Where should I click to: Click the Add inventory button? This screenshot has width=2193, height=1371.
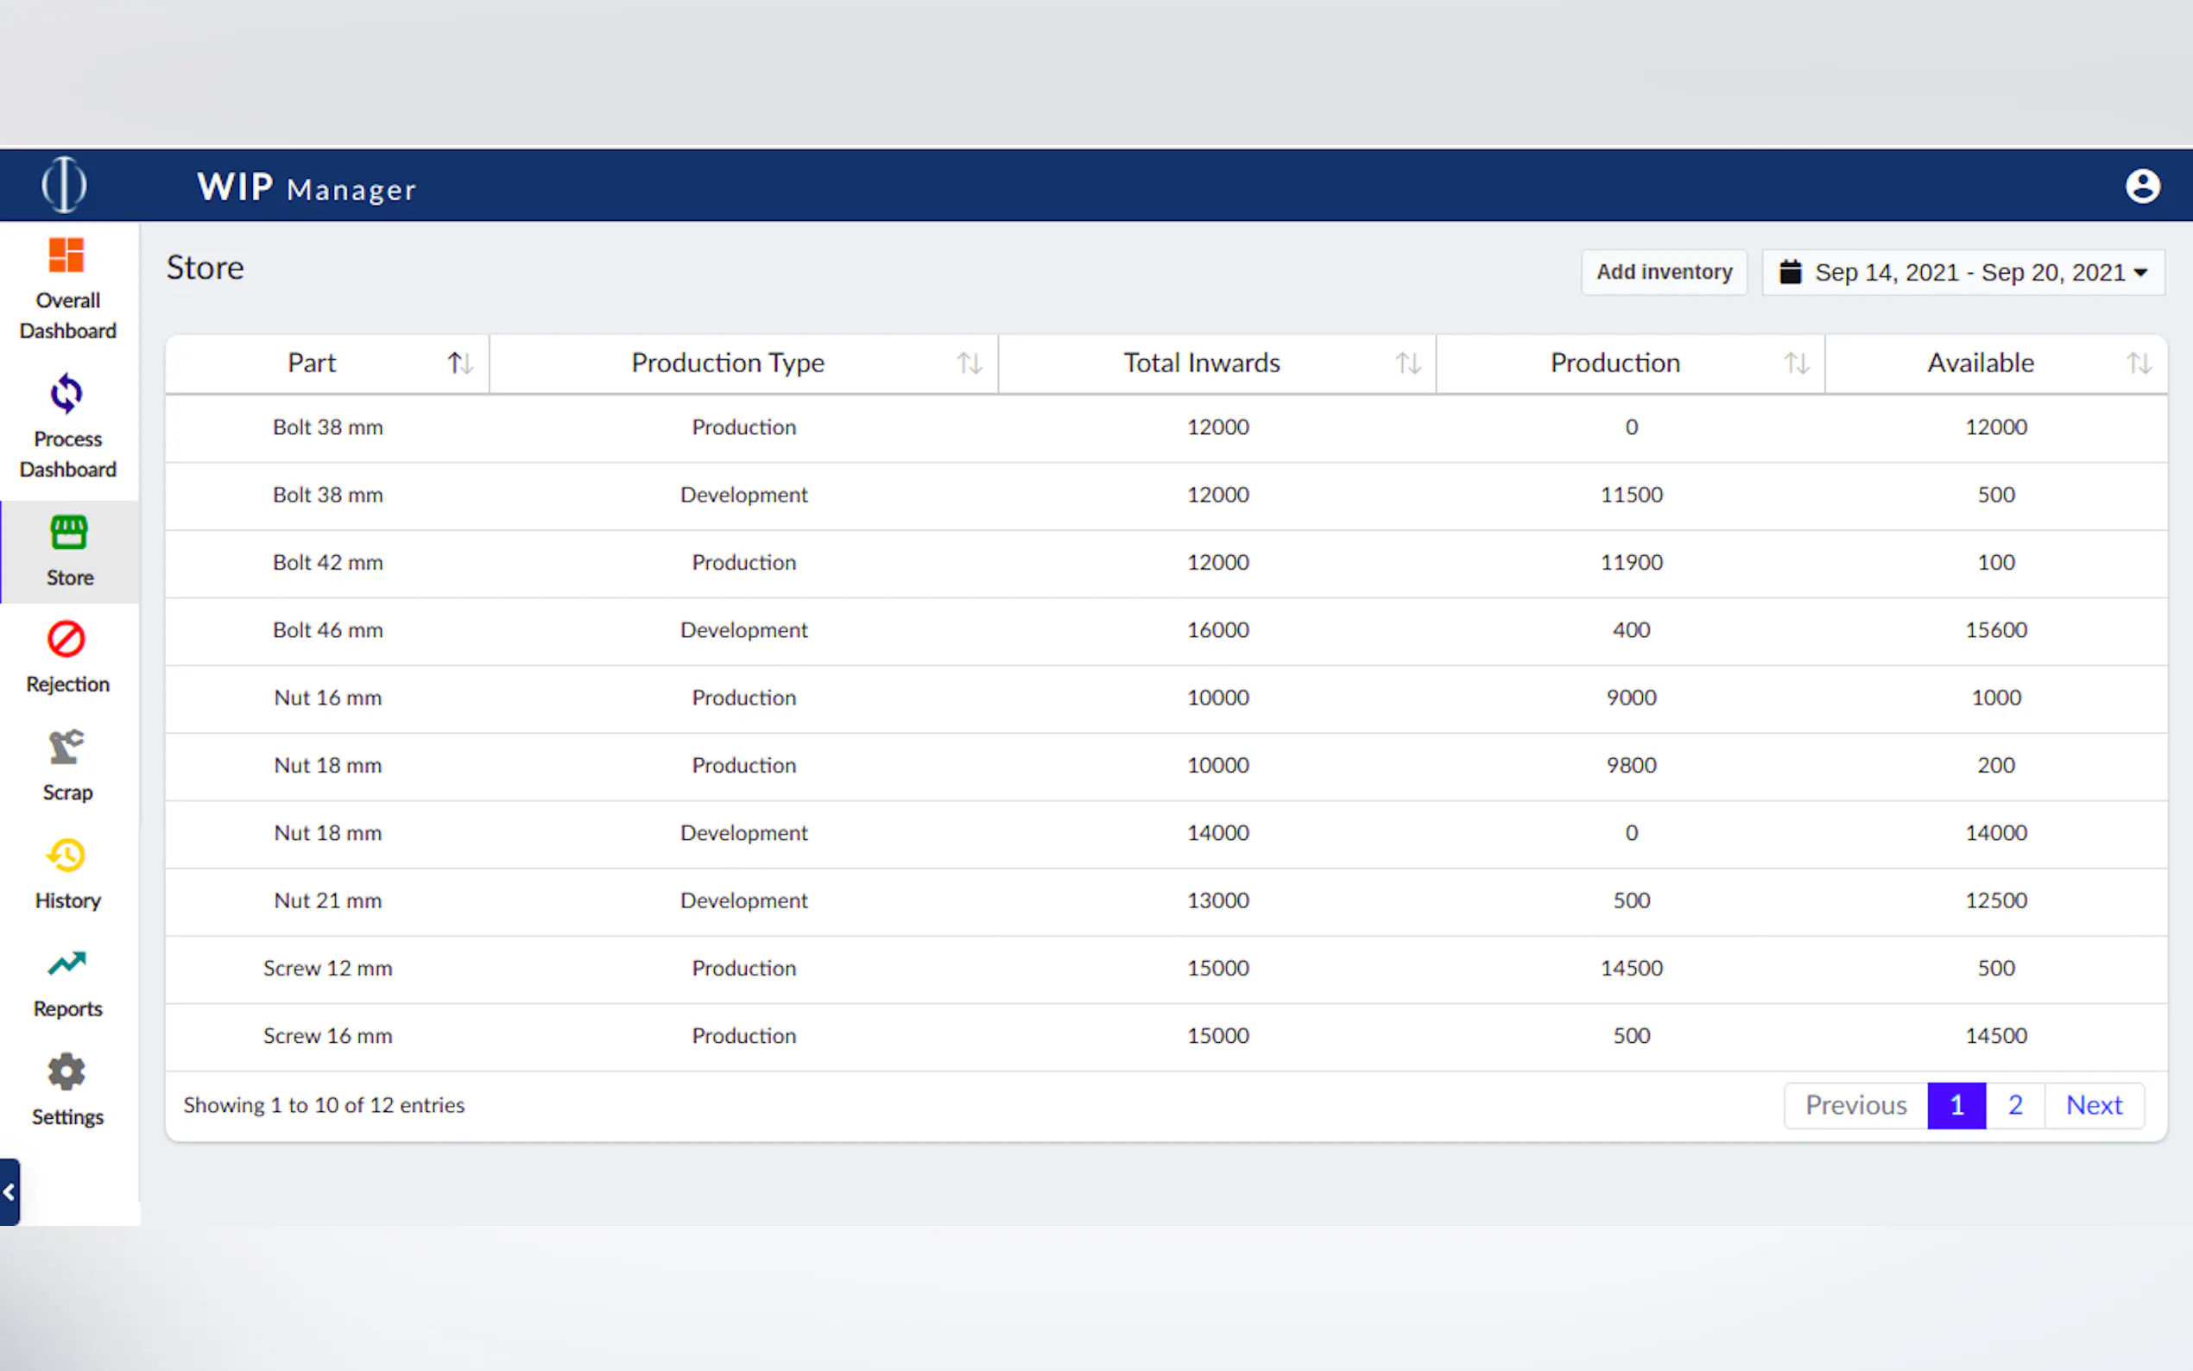pos(1664,272)
